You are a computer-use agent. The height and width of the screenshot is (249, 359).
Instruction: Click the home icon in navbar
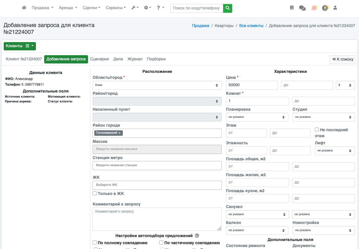click(24, 8)
